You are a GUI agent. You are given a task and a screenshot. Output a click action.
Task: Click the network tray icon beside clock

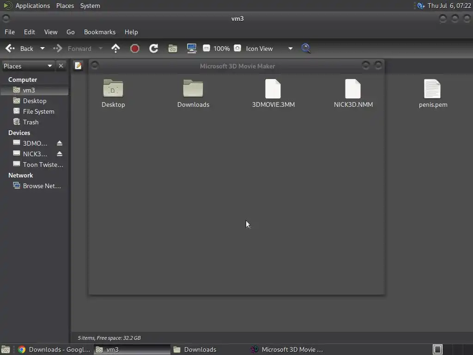[420, 6]
